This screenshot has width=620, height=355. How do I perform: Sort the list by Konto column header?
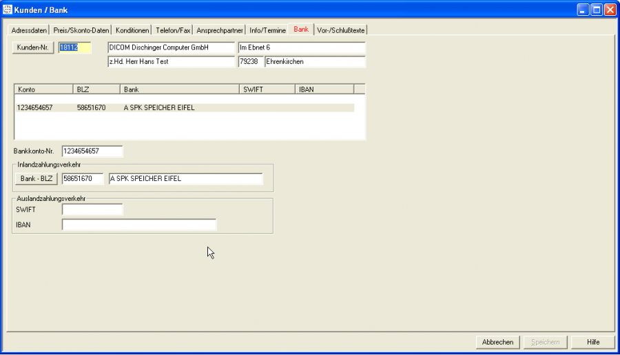point(43,89)
